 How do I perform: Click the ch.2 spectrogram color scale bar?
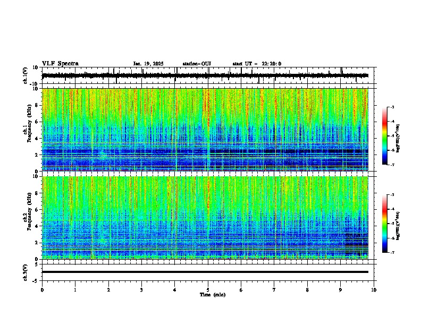(x=385, y=224)
